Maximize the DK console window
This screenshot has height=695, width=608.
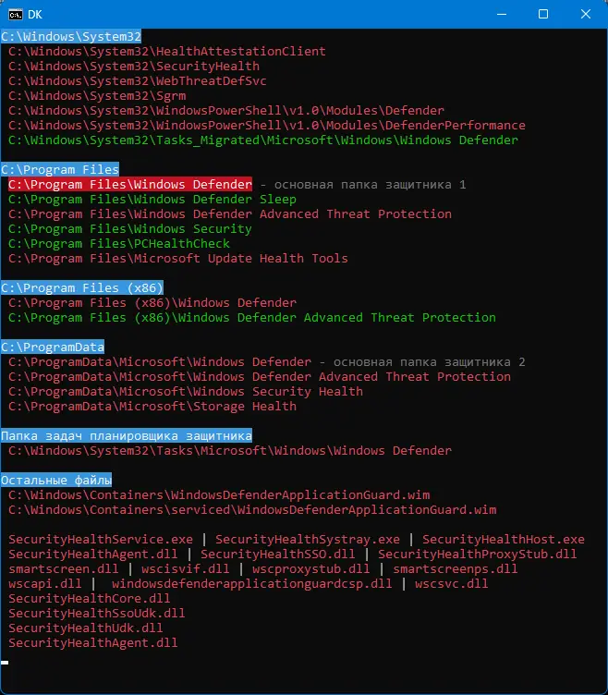point(543,14)
